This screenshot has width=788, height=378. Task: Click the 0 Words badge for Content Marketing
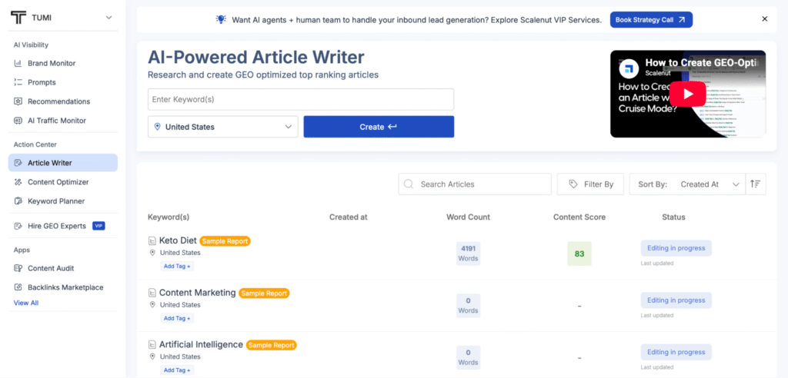(x=468, y=306)
